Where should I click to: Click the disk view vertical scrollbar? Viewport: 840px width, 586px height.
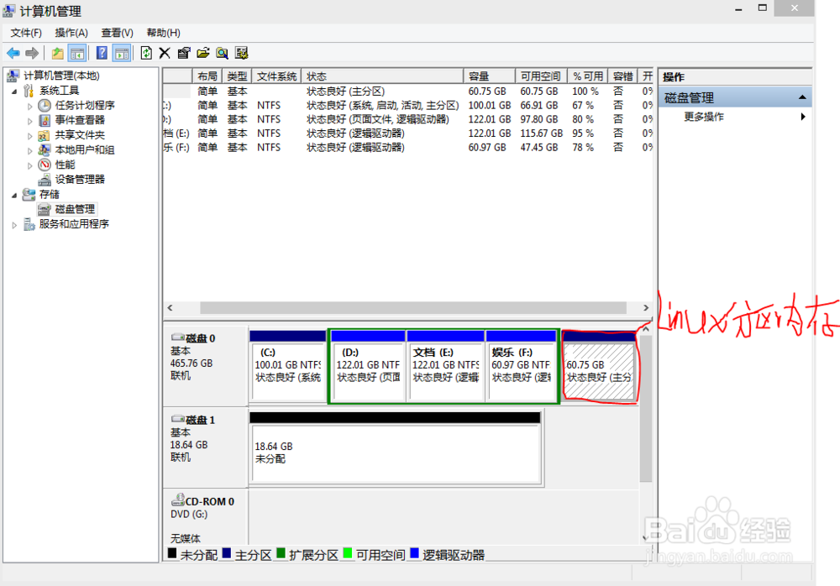645,410
